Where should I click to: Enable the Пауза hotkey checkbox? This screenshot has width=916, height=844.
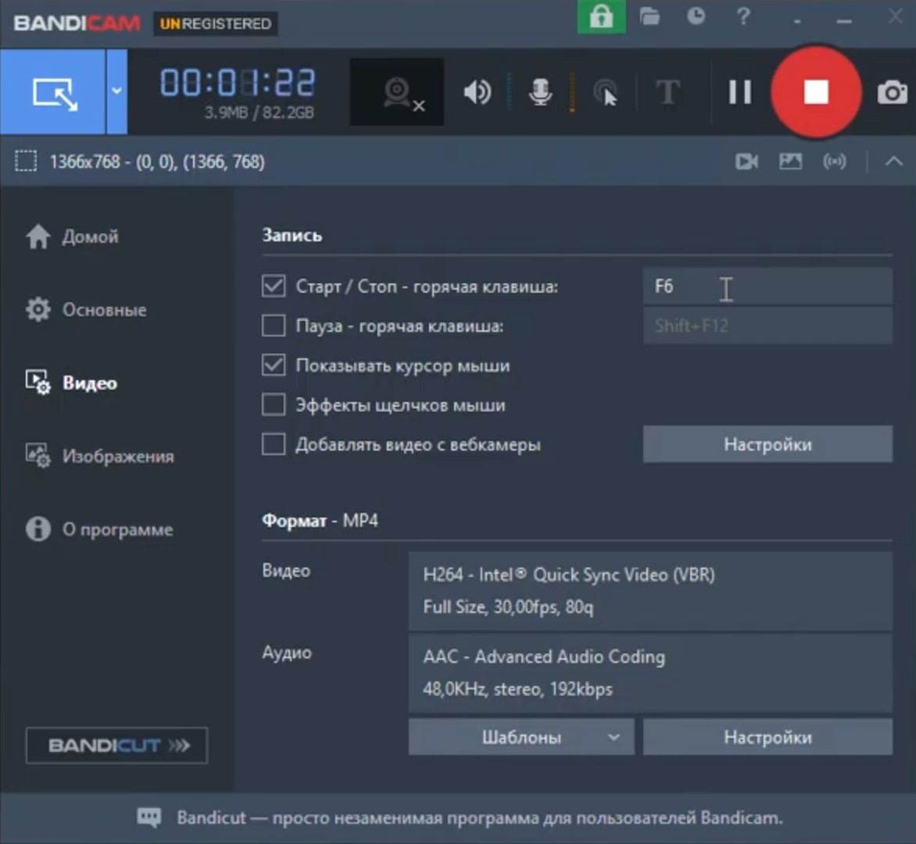click(274, 326)
